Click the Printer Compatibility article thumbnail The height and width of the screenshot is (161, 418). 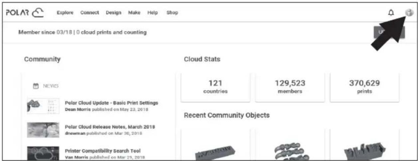[x=43, y=153]
